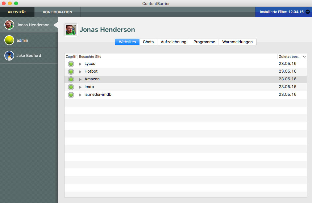This screenshot has width=312, height=203.
Task: Click the Jonas Henderson heading title
Action: (x=107, y=29)
